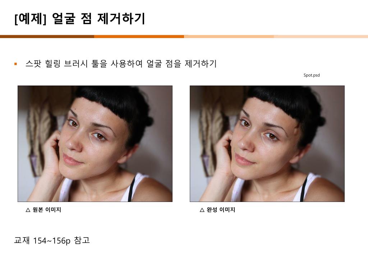Click the 원본 이미지 caption text
This screenshot has height=276, width=368.
click(x=47, y=210)
